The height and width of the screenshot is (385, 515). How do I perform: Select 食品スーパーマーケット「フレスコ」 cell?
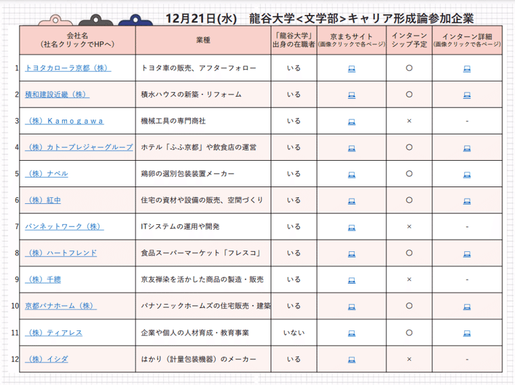(203, 253)
